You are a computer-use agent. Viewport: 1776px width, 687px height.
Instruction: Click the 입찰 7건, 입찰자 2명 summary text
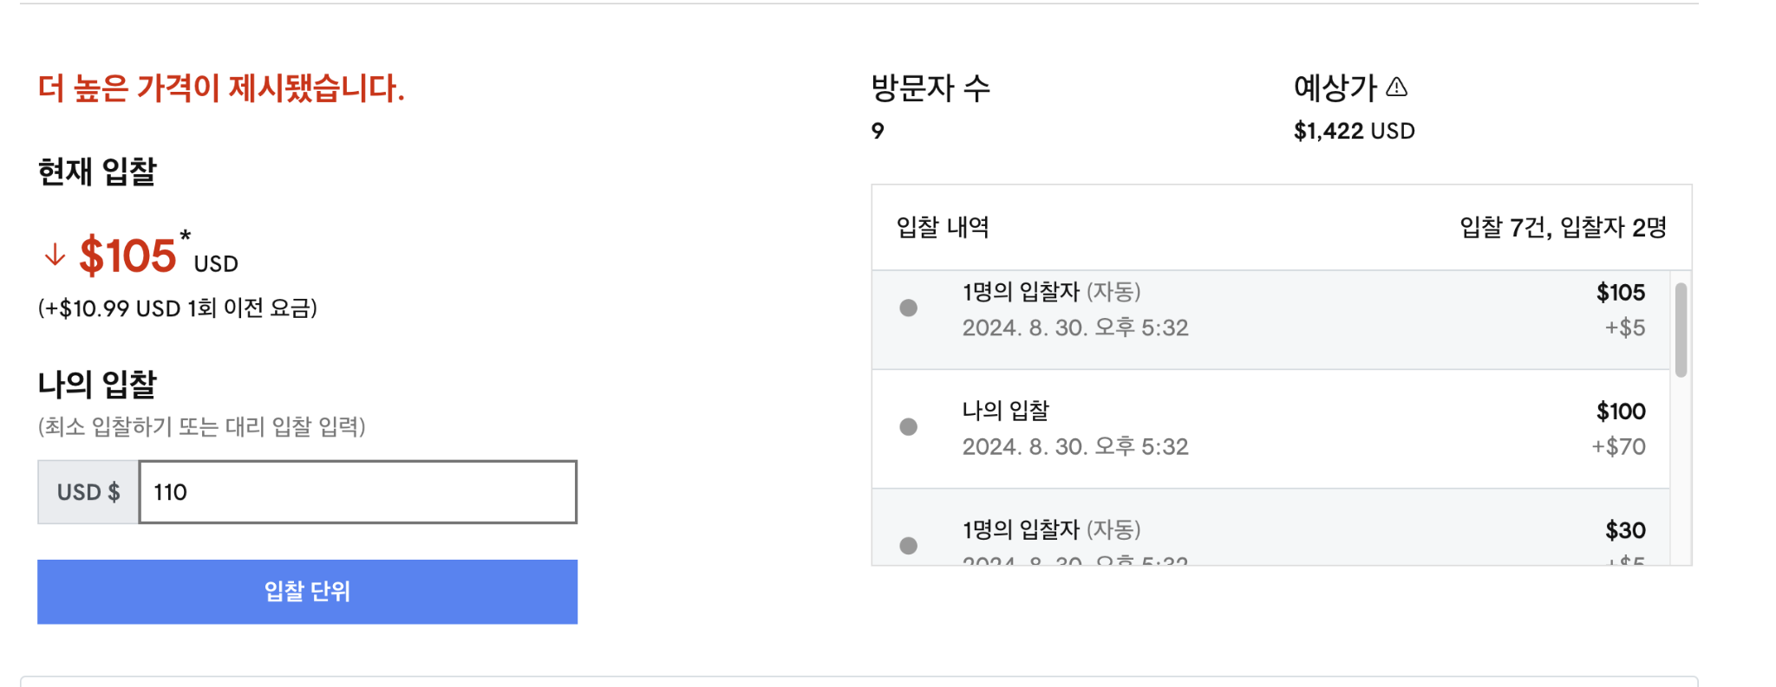click(1563, 227)
